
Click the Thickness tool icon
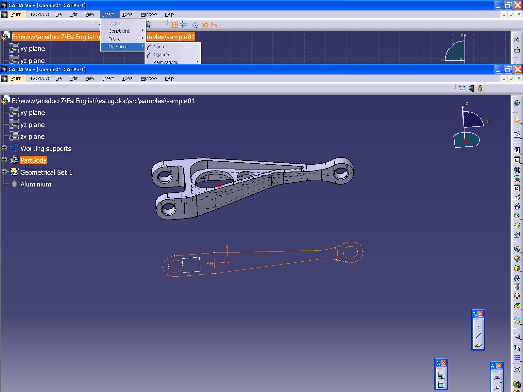tap(517, 287)
